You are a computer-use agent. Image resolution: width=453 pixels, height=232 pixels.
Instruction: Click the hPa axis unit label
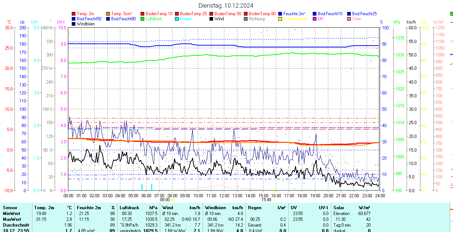(x=397, y=22)
